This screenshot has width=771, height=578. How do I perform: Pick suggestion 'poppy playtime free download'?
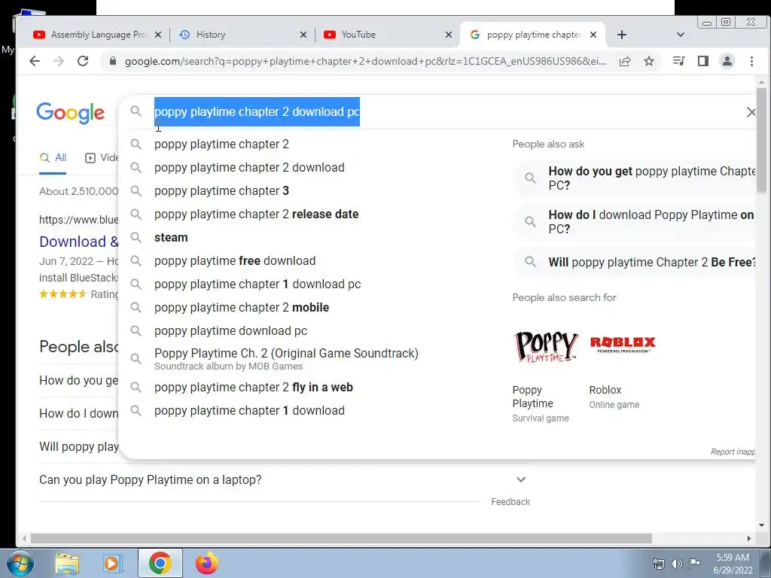[x=235, y=261]
